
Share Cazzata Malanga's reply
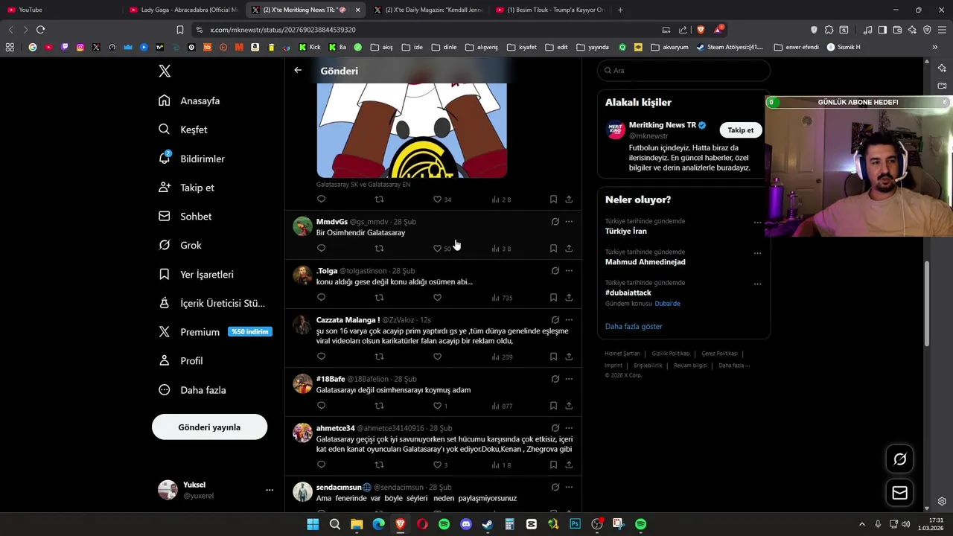[x=569, y=357]
